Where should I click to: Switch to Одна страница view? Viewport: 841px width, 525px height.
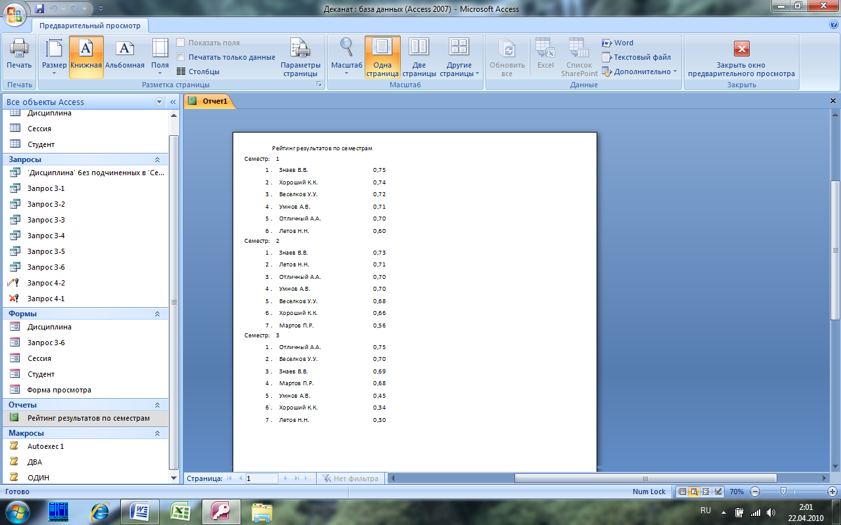click(x=382, y=57)
